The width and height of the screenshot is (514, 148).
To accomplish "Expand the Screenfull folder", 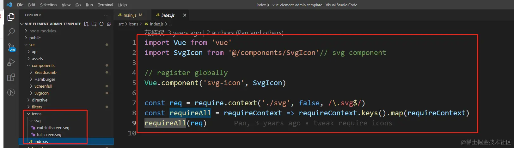I will 43,86.
